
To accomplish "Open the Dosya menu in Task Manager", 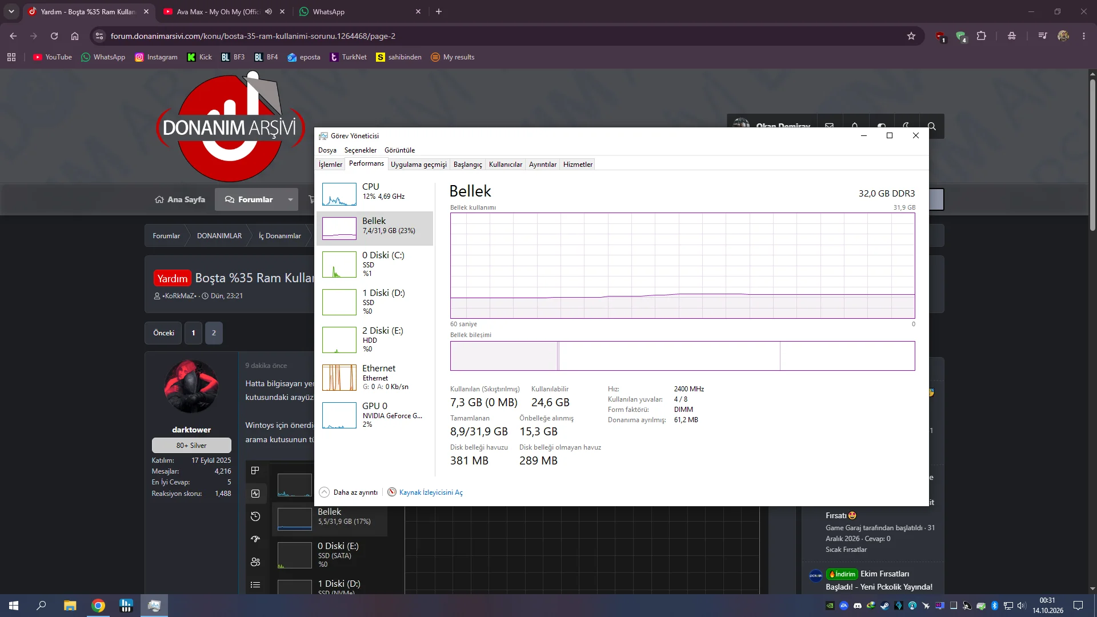I will click(327, 150).
